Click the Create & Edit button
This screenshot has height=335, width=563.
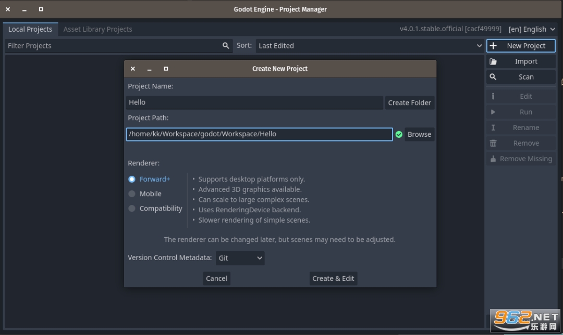coord(333,278)
